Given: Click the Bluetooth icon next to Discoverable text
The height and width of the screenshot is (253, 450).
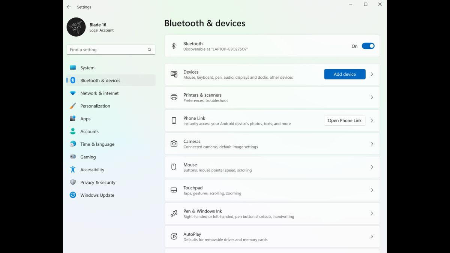Looking at the screenshot, I should 174,46.
